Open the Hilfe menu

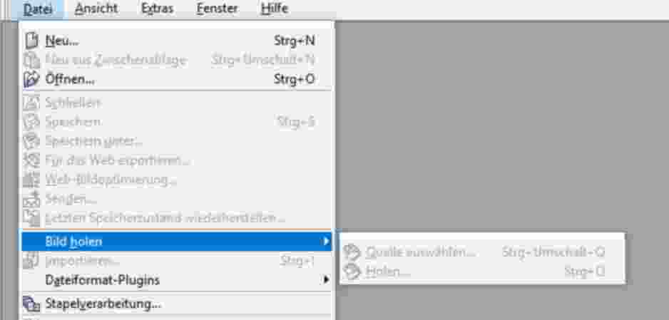tap(275, 9)
